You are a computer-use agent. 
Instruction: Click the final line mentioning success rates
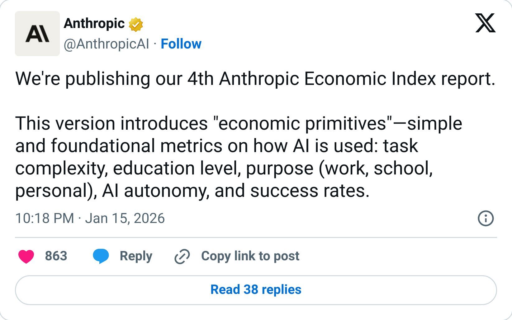pos(192,191)
